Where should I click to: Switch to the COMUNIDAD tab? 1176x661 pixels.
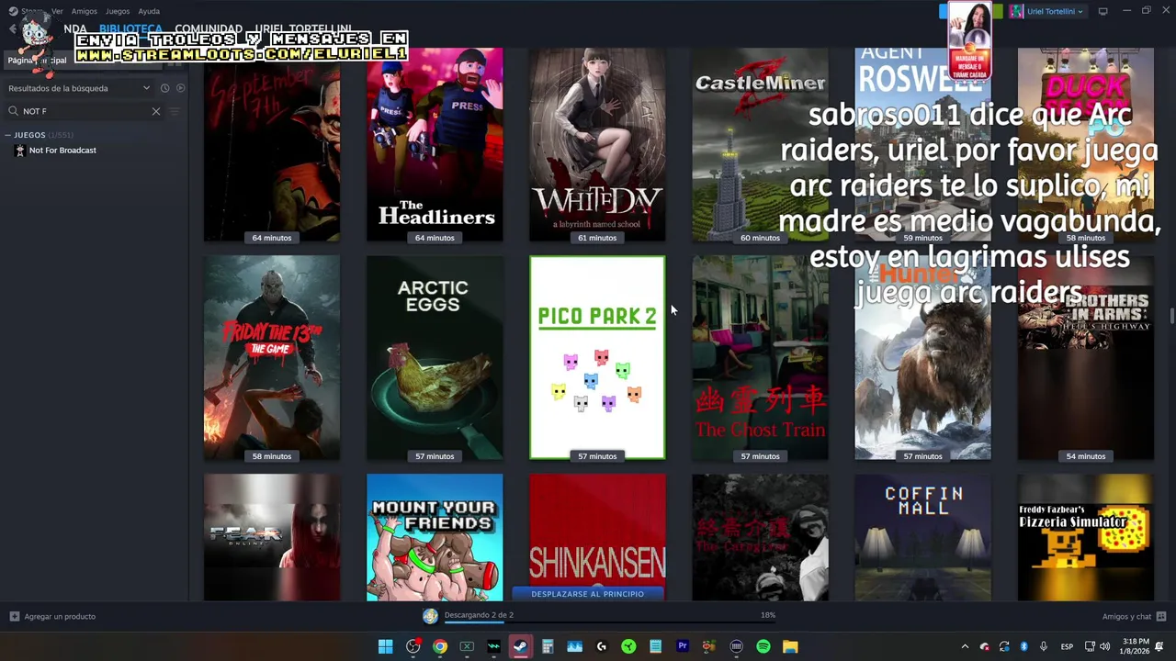click(x=209, y=29)
